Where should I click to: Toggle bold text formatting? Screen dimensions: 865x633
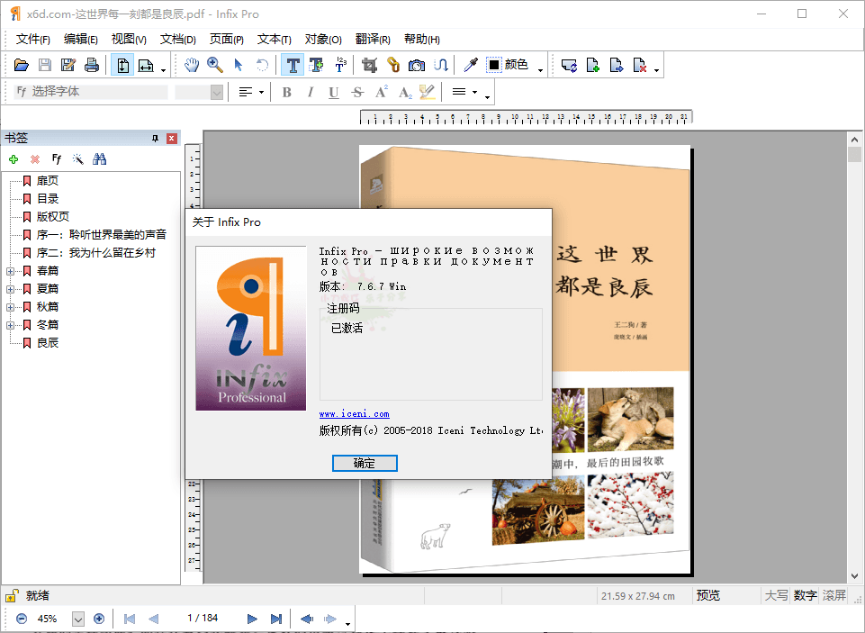[287, 92]
